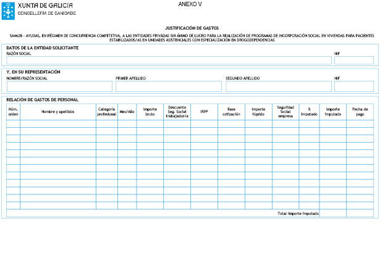The image size is (380, 271).
Task: Click the IRPF column header
Action: point(203,112)
